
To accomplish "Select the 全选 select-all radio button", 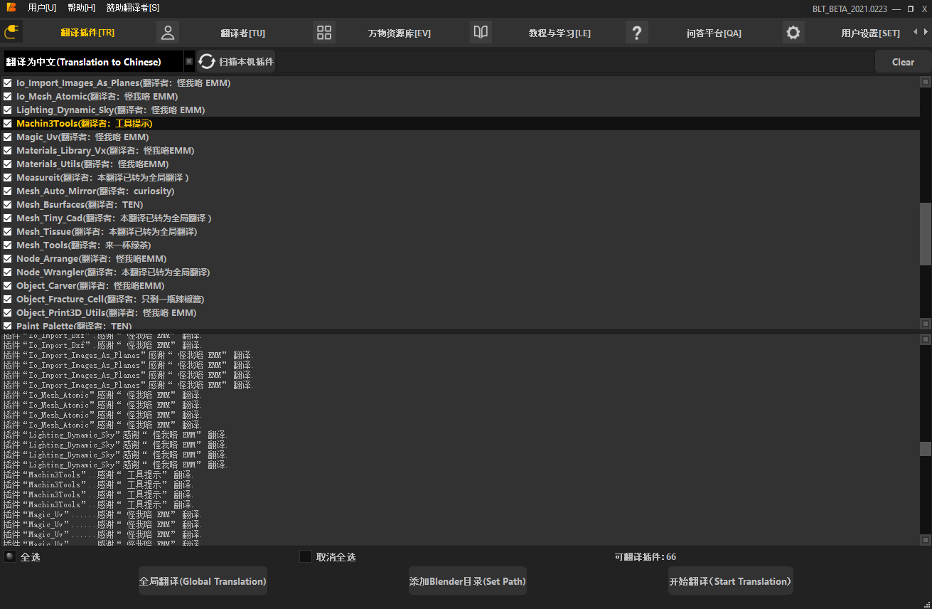I will click(10, 556).
